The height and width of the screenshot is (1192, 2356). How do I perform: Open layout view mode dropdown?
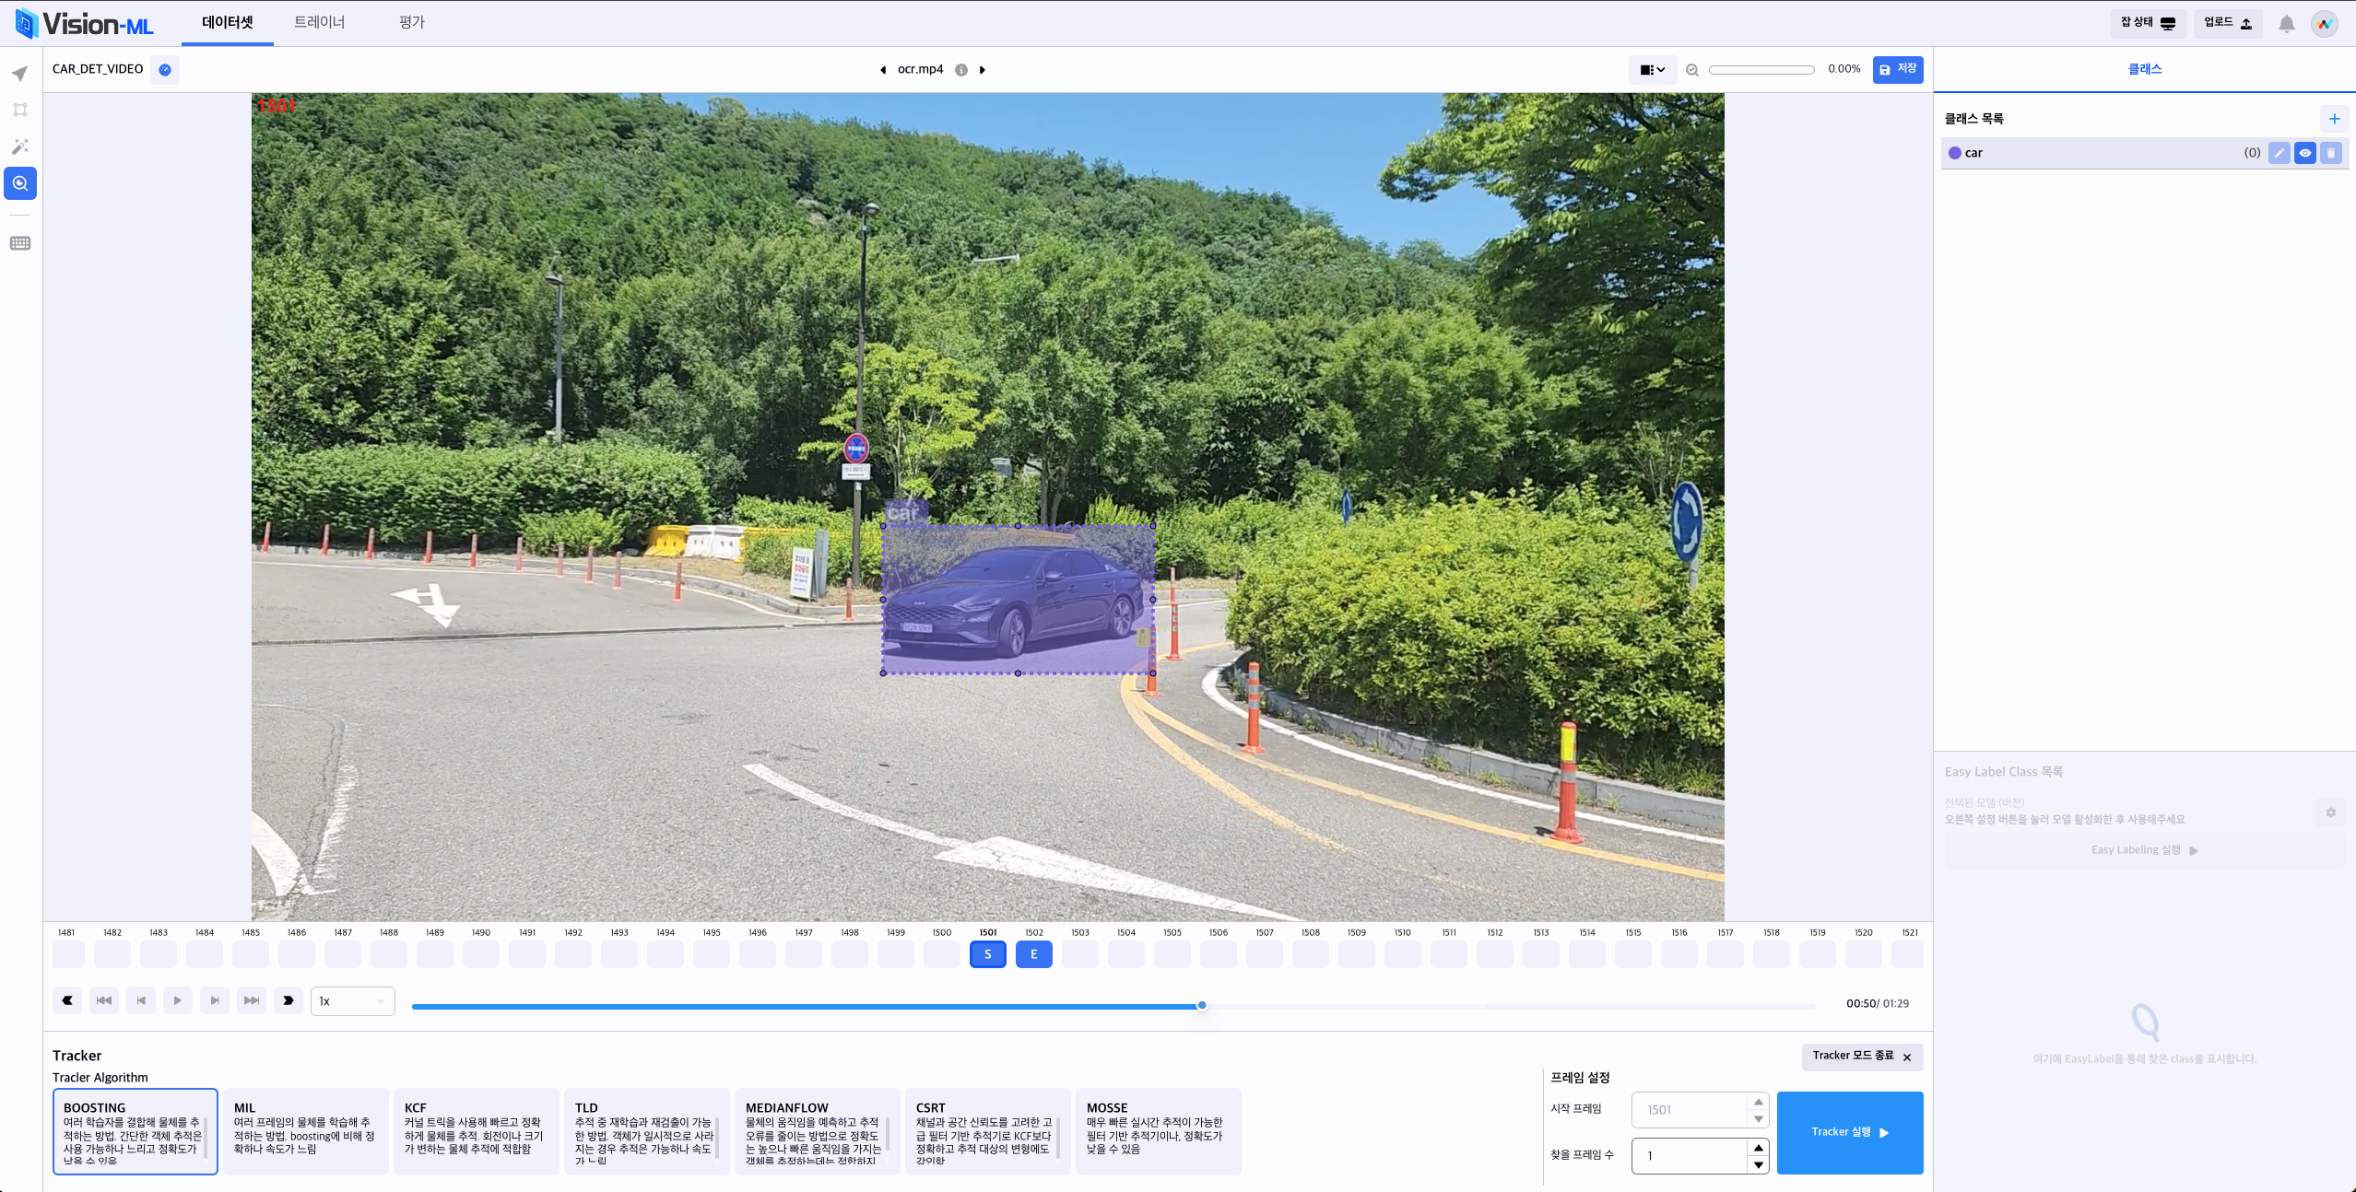click(1653, 70)
